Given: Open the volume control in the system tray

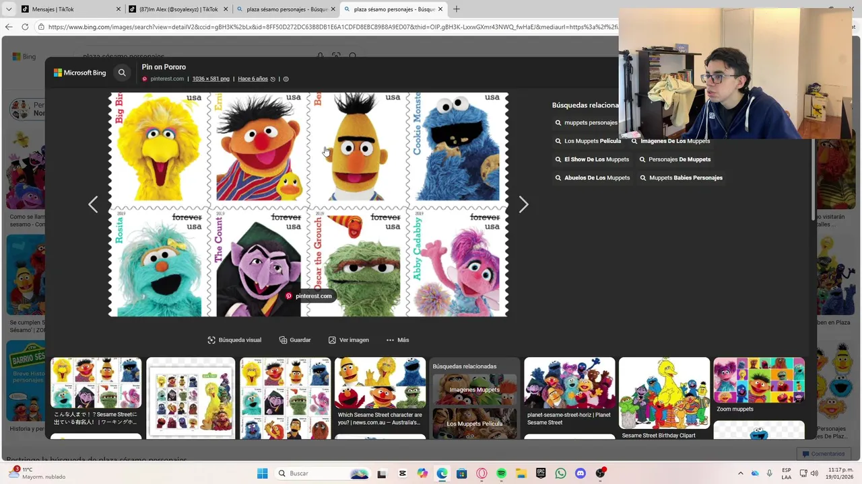Looking at the screenshot, I should point(814,473).
